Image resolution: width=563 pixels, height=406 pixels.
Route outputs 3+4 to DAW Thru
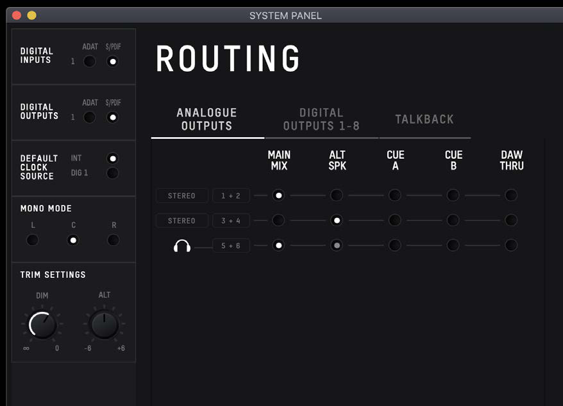coord(511,220)
